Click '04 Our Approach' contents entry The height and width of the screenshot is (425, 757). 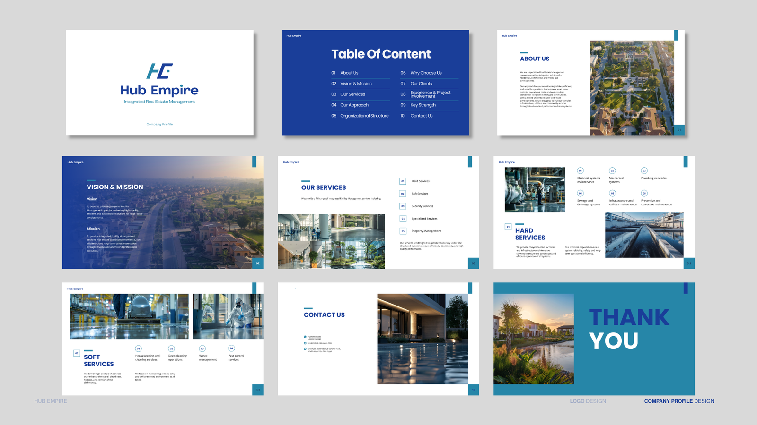point(350,105)
